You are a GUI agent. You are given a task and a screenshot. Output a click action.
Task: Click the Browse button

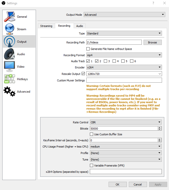pyautogui.click(x=153, y=42)
